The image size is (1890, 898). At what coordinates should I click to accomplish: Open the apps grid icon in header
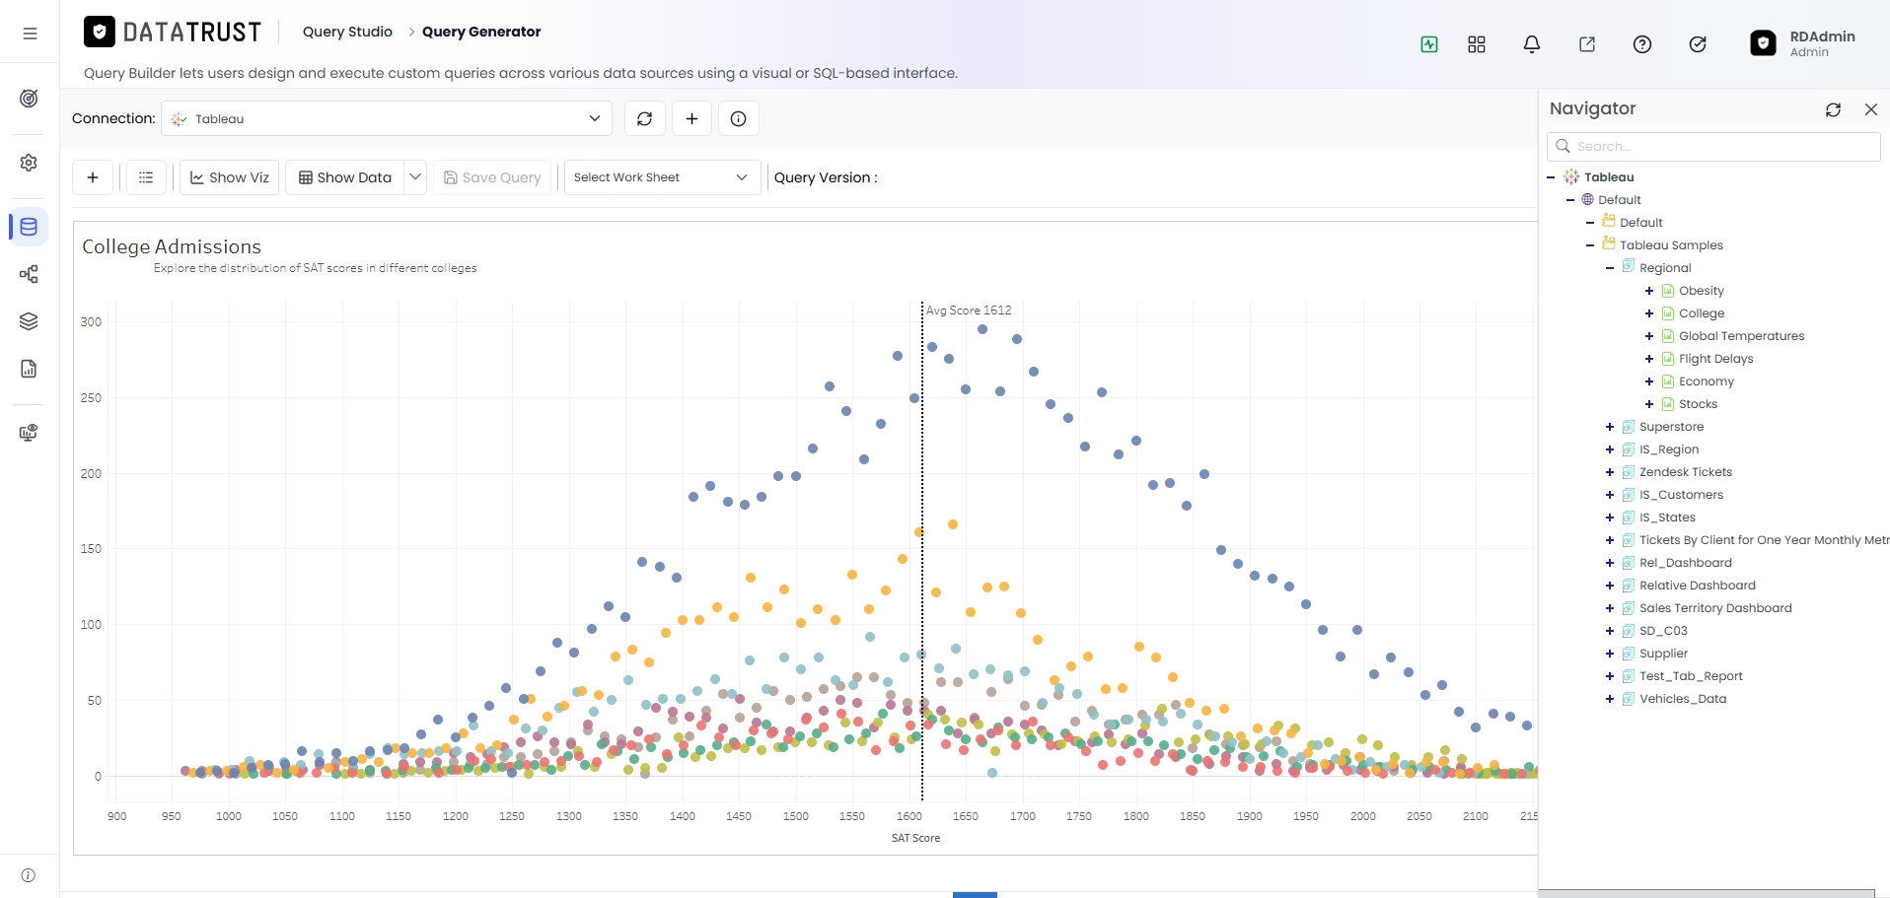pyautogui.click(x=1476, y=44)
